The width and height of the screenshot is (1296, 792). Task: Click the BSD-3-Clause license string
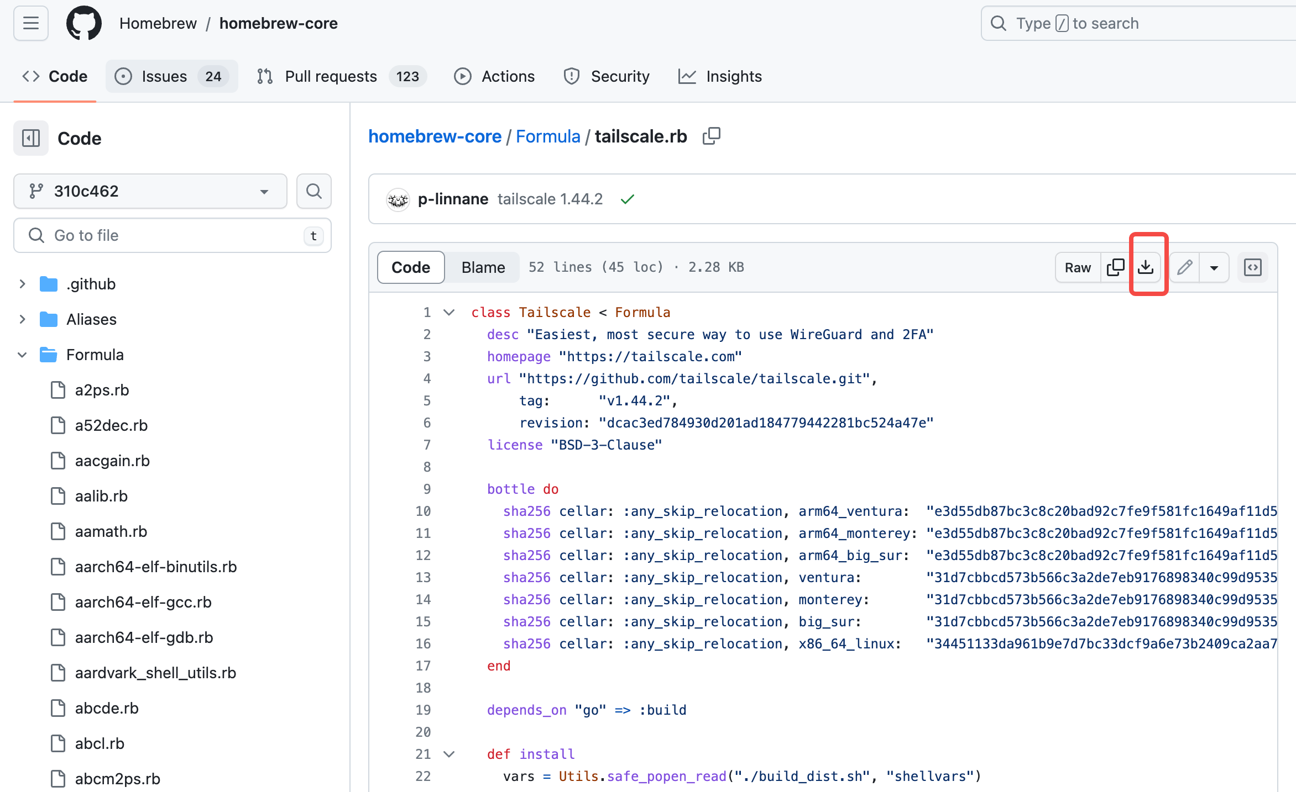coord(607,445)
